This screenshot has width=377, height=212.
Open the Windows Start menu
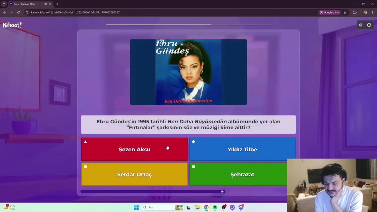pos(136,207)
